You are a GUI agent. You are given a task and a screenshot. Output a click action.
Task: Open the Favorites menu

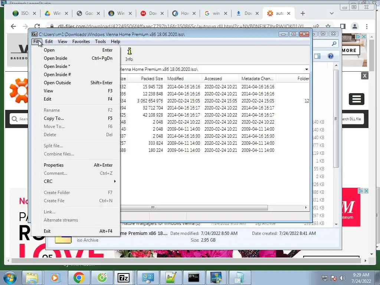tap(81, 42)
